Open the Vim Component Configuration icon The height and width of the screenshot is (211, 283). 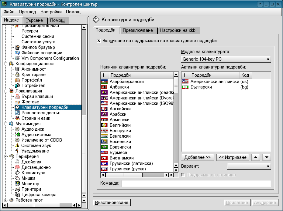(17, 58)
